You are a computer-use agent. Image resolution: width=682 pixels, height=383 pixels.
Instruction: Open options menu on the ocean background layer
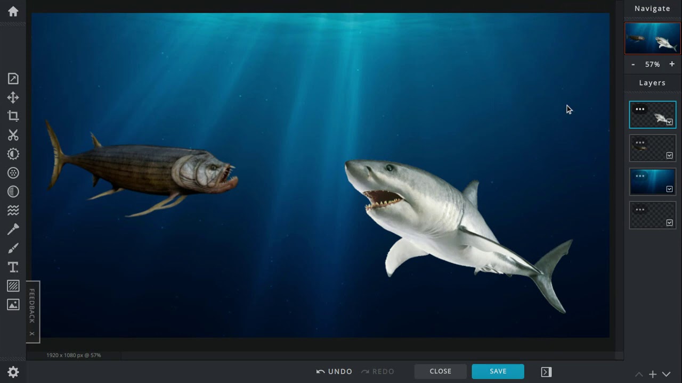[x=640, y=176]
